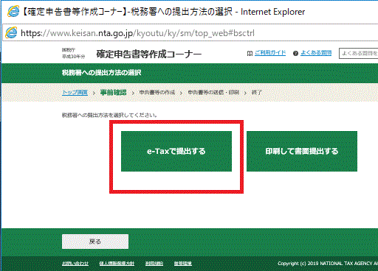Screen dimensions: 378x271
Task: Click 申告書等の作成 breadcrumb step
Action: pyautogui.click(x=157, y=92)
